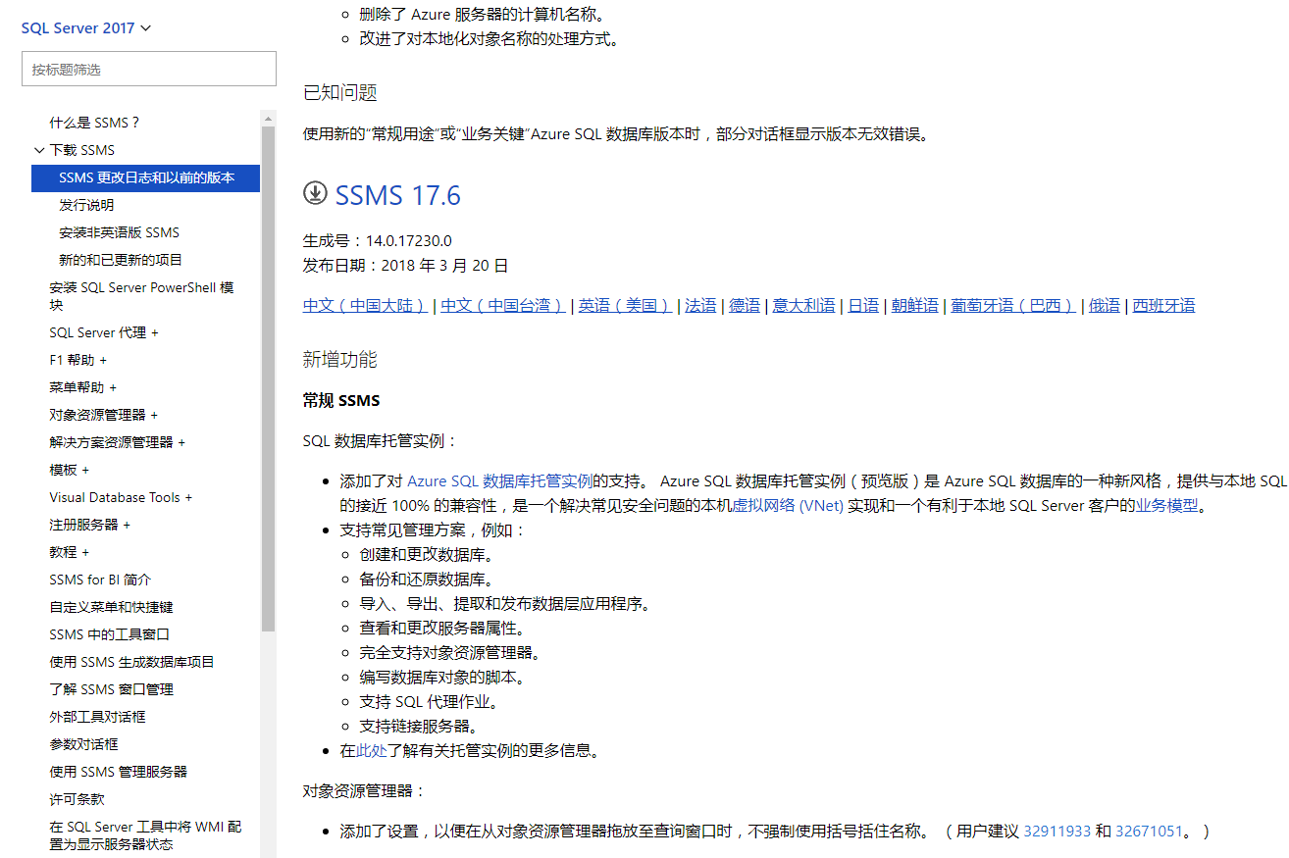1289x858 pixels.
Task: Open 业务模型 link
Action: (x=1166, y=506)
